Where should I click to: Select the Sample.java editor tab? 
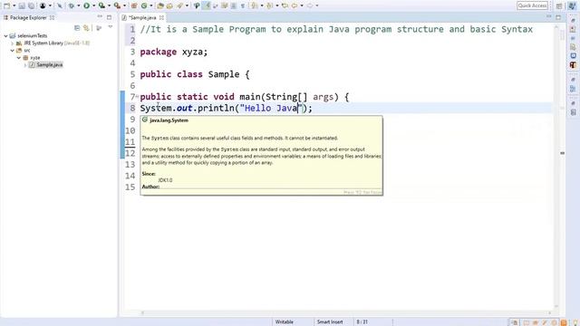(x=142, y=17)
